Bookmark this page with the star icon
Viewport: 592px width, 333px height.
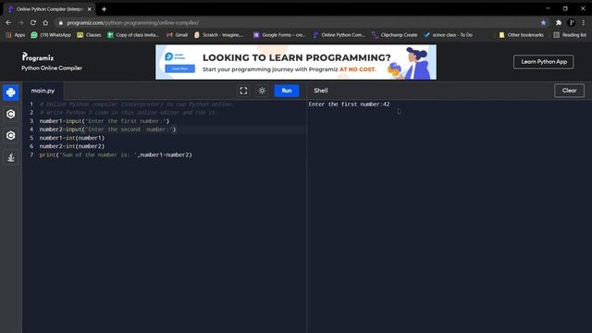pos(543,22)
